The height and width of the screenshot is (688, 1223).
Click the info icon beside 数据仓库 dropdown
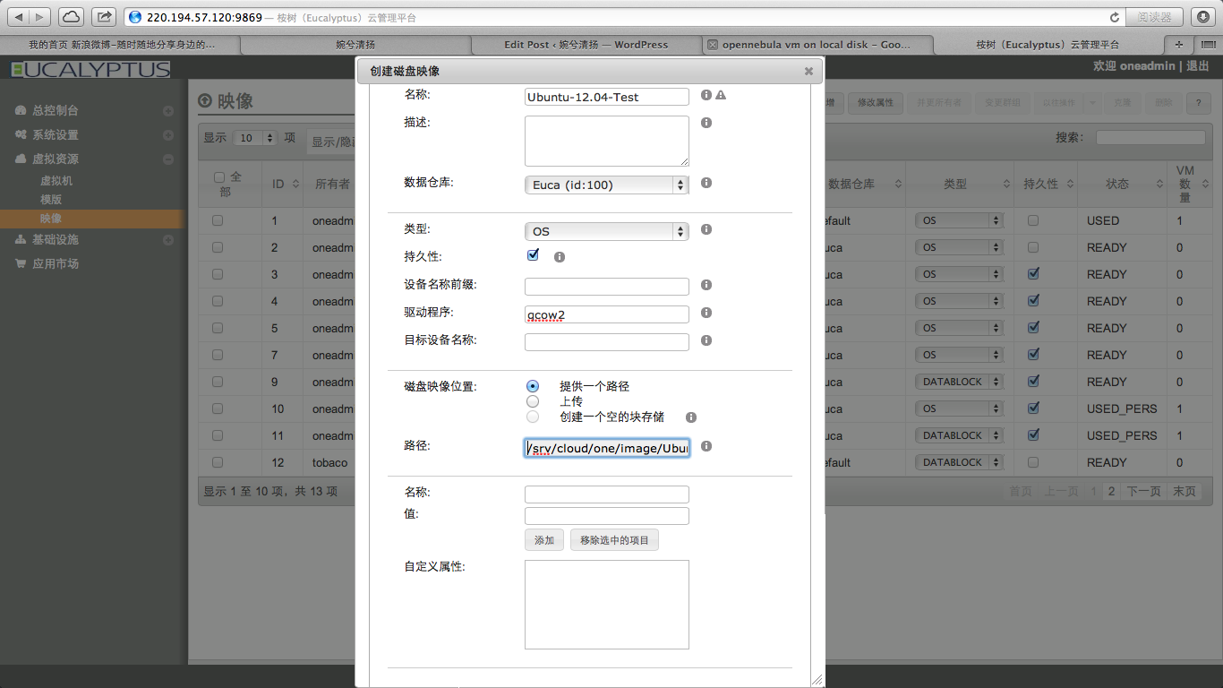tap(706, 183)
